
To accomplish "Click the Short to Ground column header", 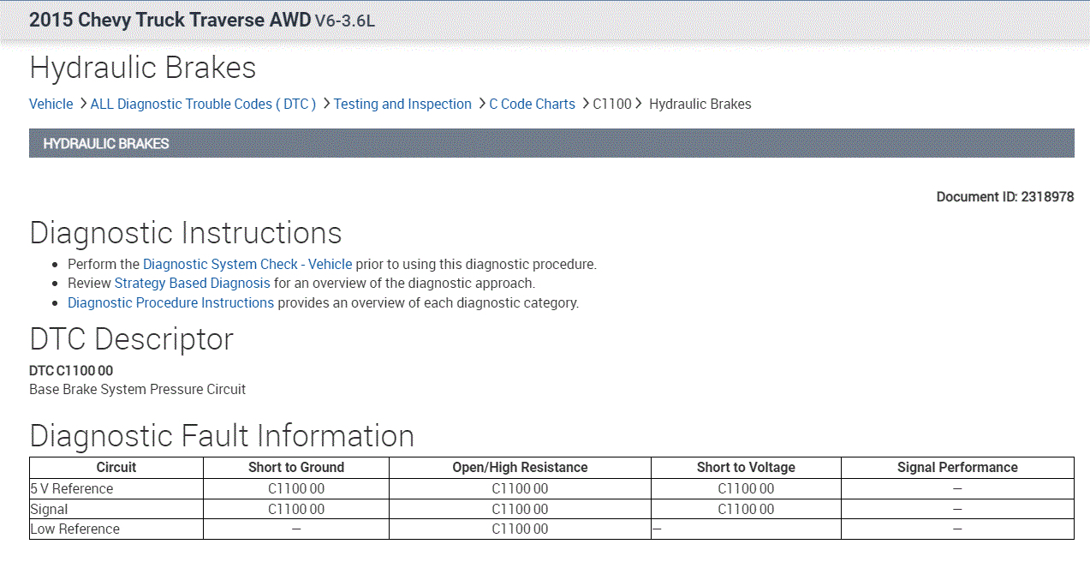I will pyautogui.click(x=296, y=468).
